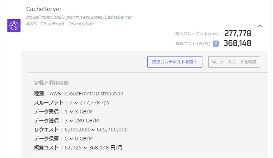Click the cloudFrontwithS3.json resource path text

pyautogui.click(x=79, y=17)
